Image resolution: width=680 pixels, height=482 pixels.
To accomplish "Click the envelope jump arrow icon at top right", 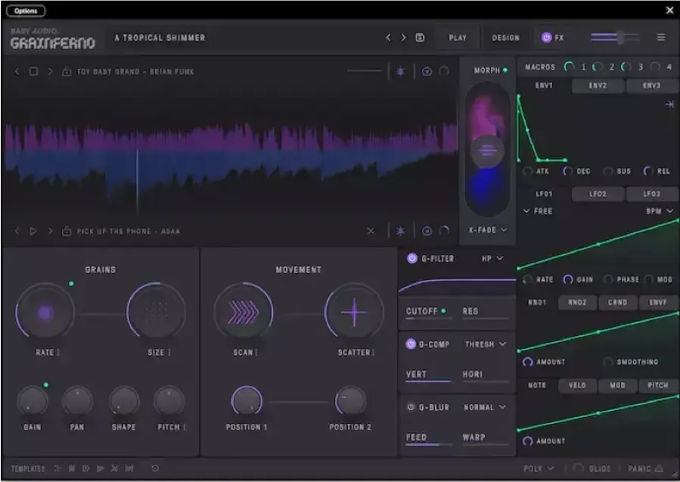I will 669,104.
